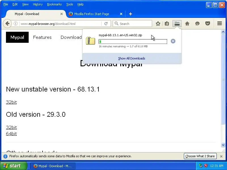Cancel the mypal zip download

click(173, 41)
